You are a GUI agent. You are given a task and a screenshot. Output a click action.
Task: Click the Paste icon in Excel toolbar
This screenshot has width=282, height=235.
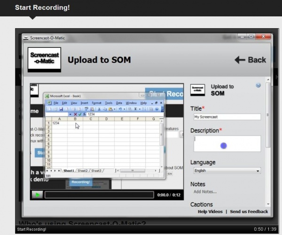point(110,109)
